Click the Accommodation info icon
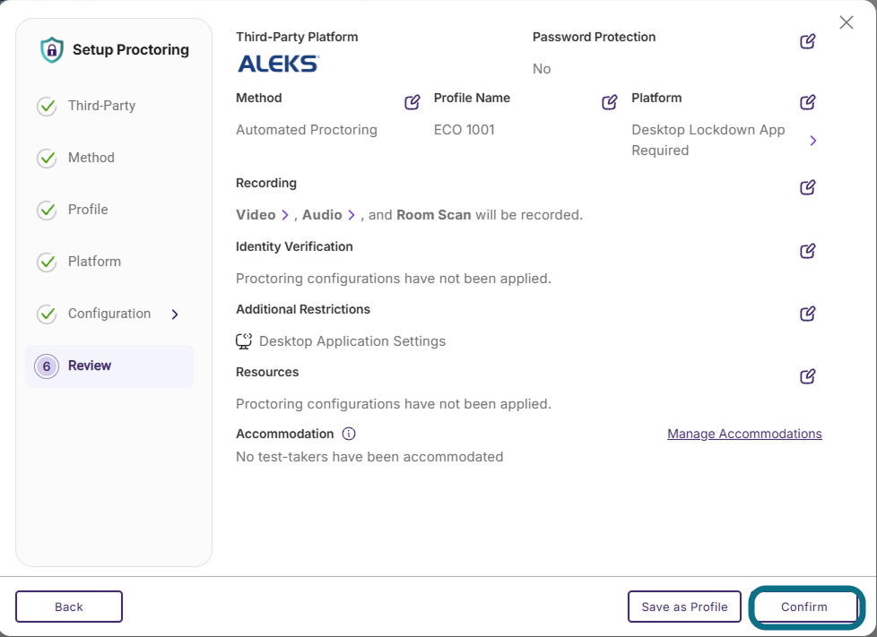877x637 pixels. click(349, 434)
